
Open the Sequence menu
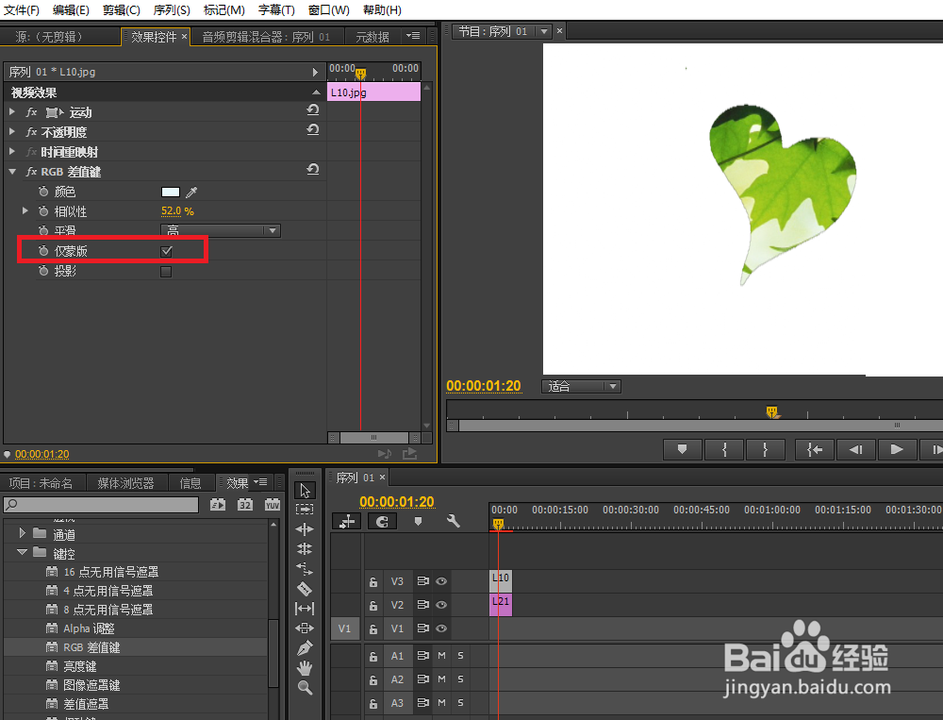[x=172, y=10]
